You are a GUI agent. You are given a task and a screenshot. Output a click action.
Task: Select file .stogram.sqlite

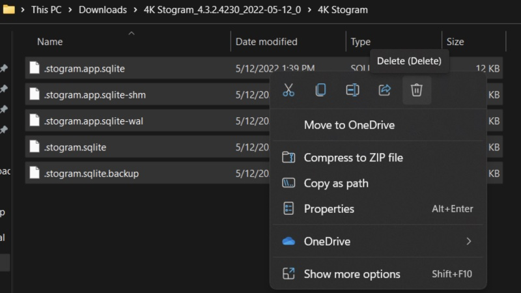75,147
